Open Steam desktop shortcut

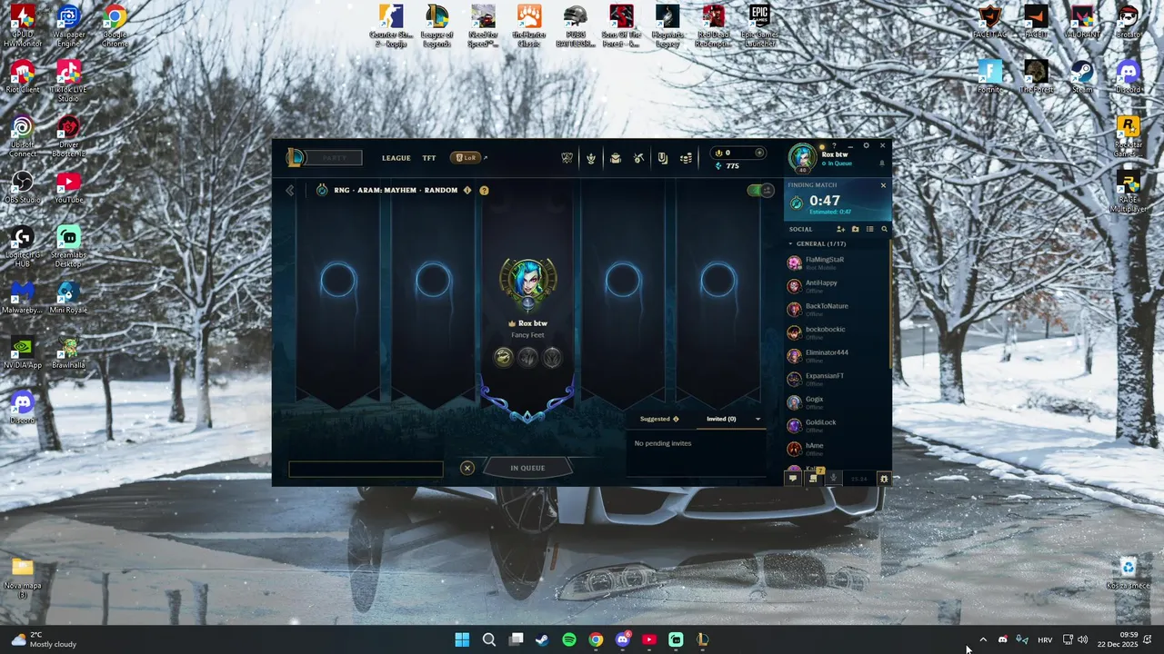1082,77
